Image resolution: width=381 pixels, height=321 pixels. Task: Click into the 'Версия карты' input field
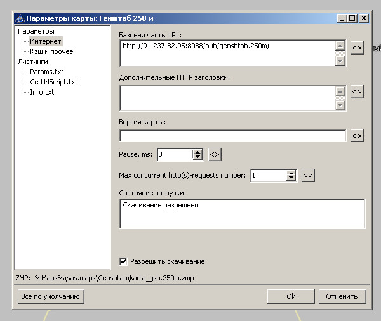(232, 136)
